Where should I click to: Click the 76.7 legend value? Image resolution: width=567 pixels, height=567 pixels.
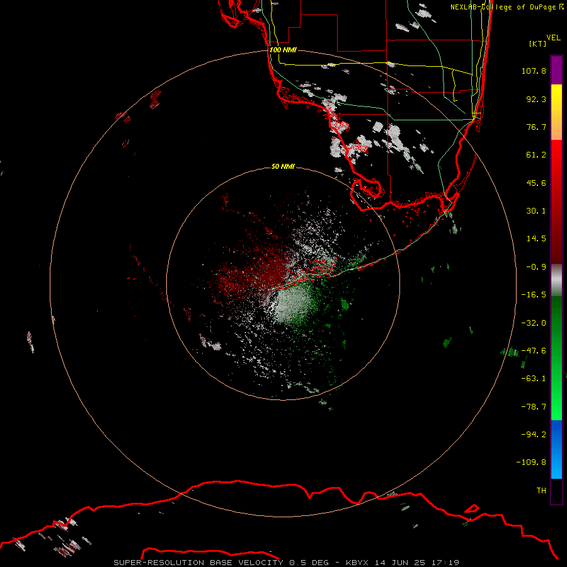pos(536,127)
